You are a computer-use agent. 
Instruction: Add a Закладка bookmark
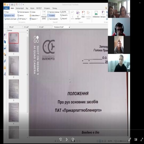point(103,14)
